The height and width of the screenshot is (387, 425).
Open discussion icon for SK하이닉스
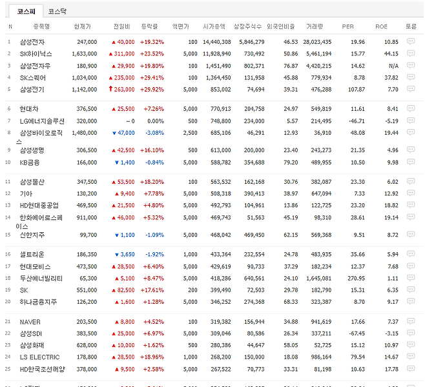pyautogui.click(x=411, y=54)
